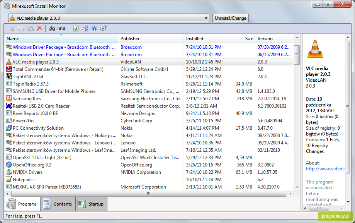The image size is (355, 223).
Task: Click the Total Commander row icon
Action: (x=8, y=69)
